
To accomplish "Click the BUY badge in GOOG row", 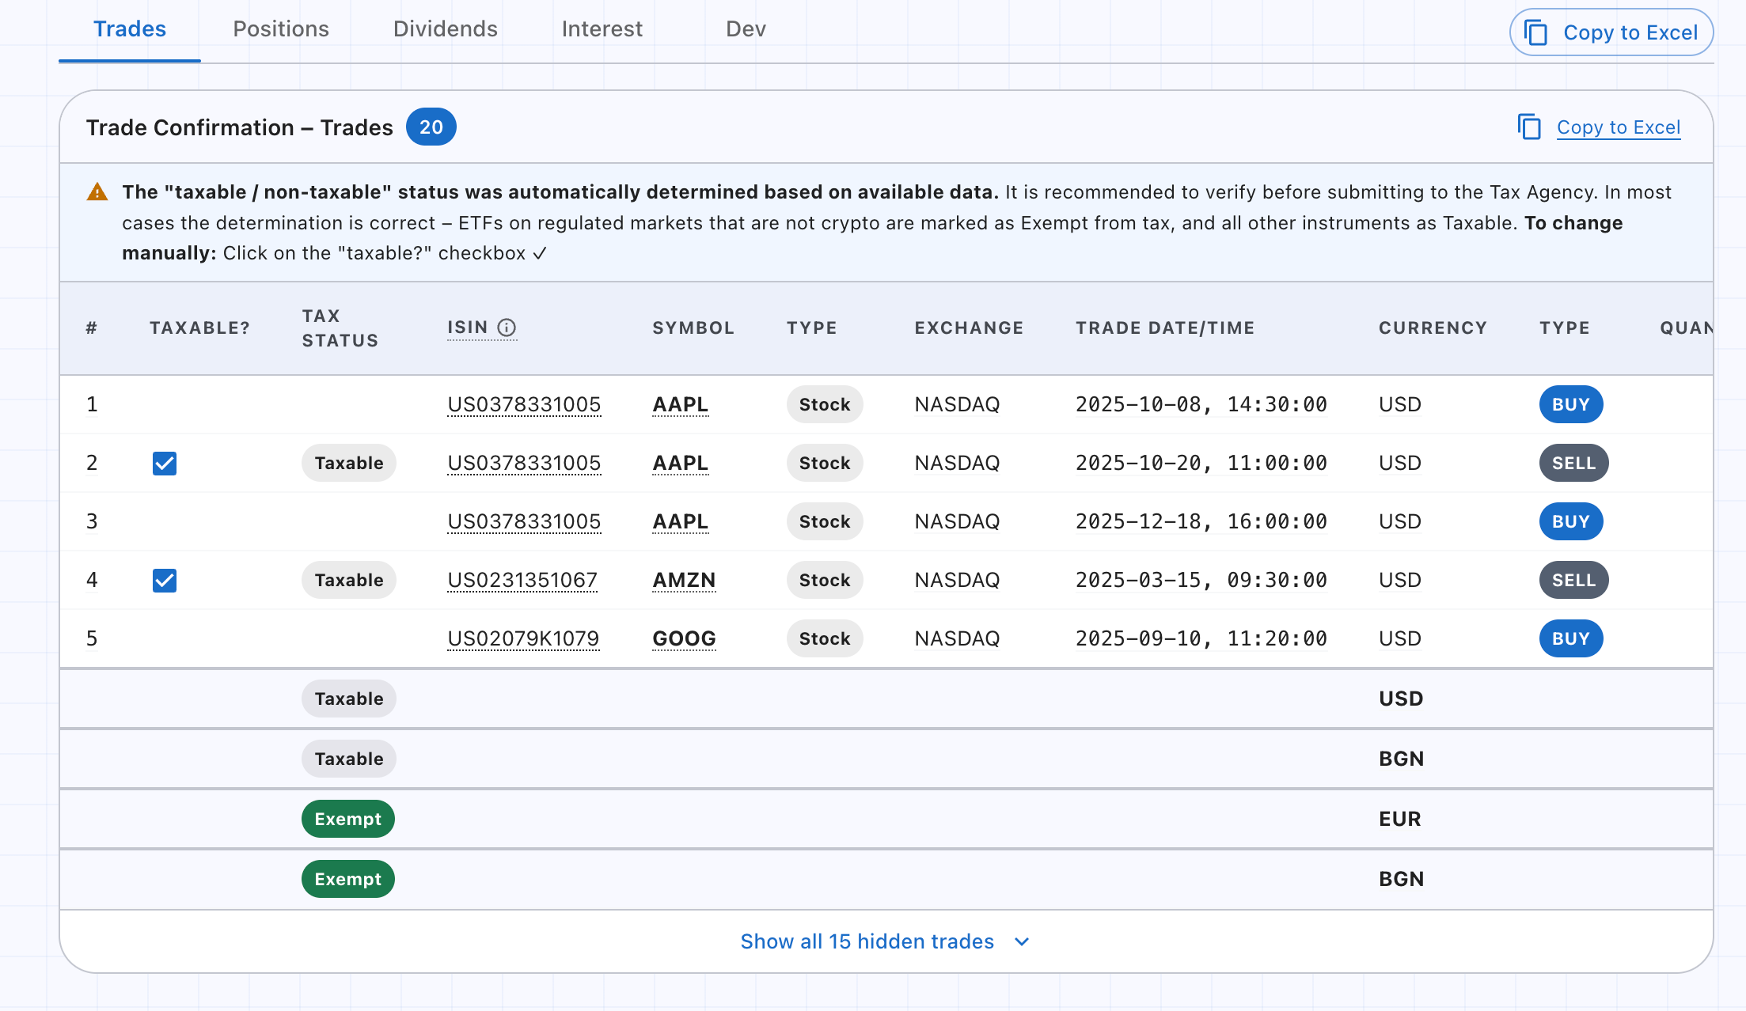I will click(1571, 638).
